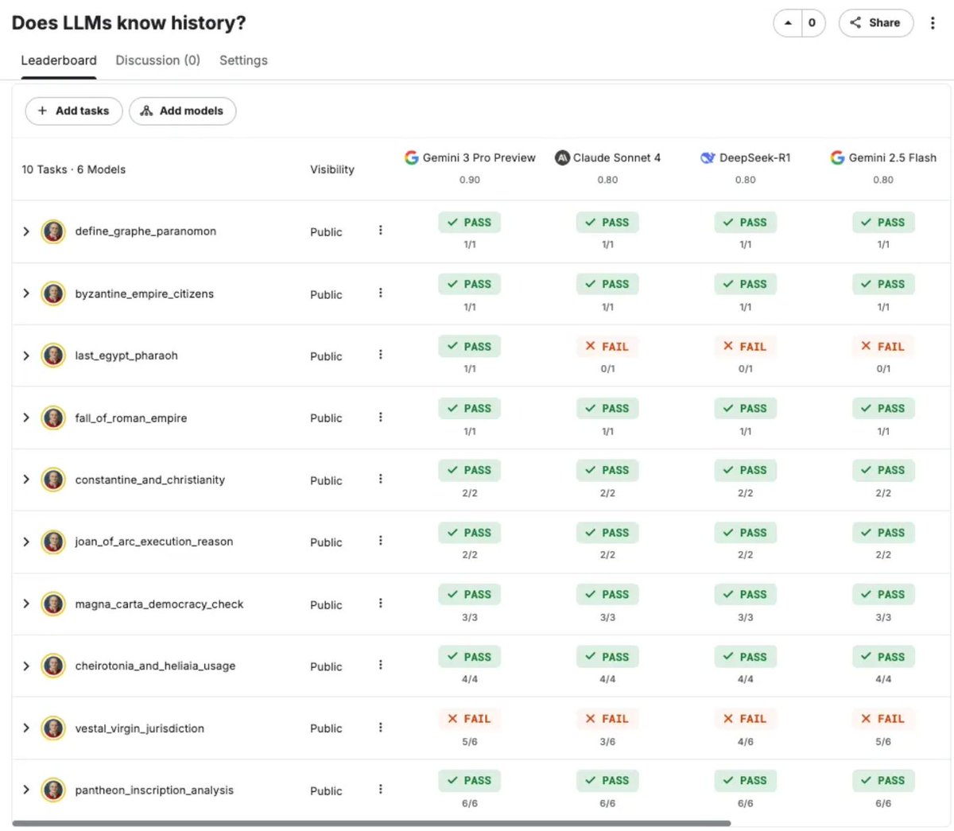Click the PASS badge for define_graphe_paranomon under Gemini
Screen dimensions: 954x831
(x=469, y=222)
